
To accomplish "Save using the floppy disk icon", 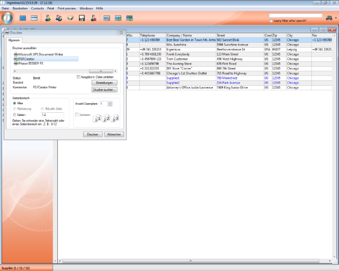I will click(x=82, y=18).
